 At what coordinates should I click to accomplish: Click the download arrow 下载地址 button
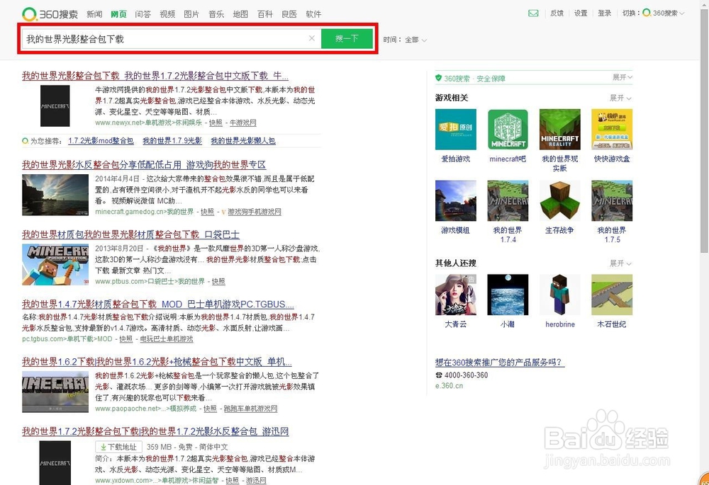(118, 447)
